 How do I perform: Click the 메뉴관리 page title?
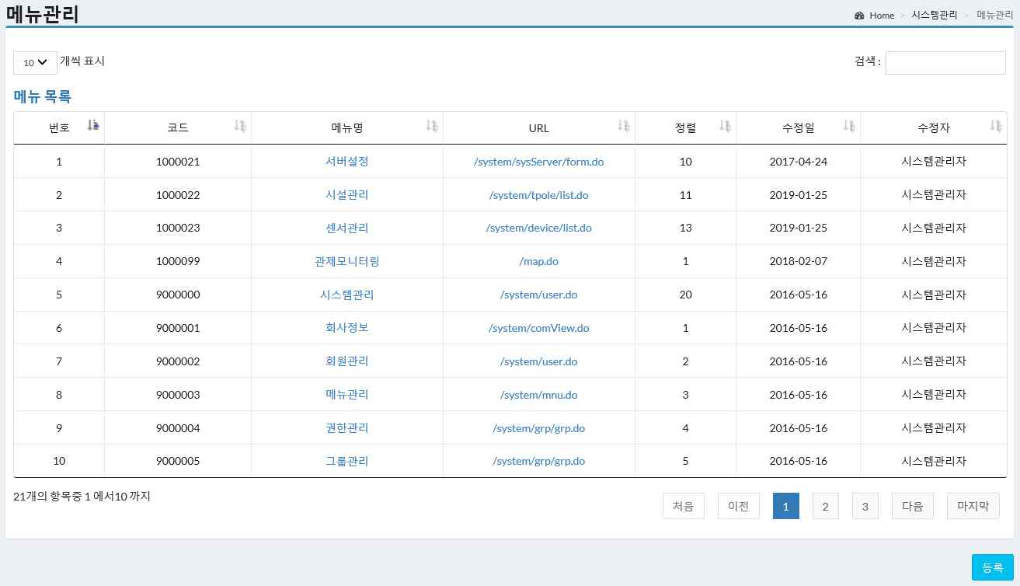[x=42, y=13]
